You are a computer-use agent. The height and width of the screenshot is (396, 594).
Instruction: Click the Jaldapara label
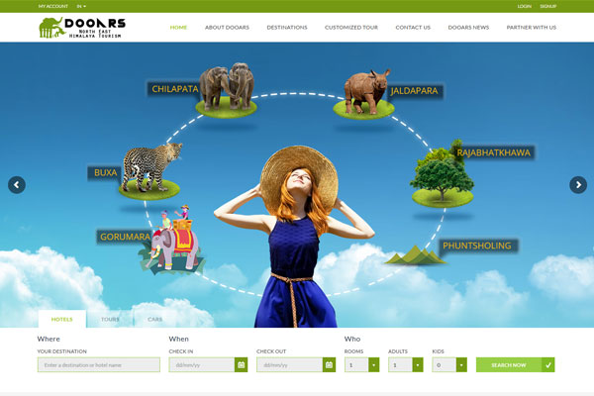415,91
